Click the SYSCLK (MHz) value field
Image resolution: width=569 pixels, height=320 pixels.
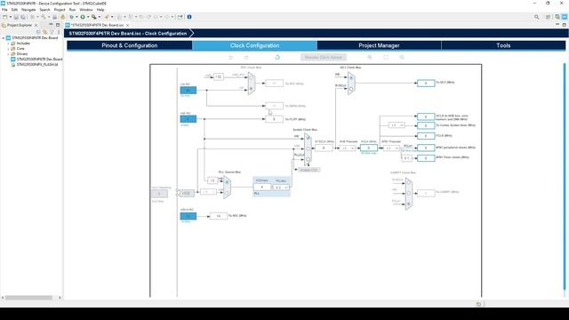tap(324, 148)
